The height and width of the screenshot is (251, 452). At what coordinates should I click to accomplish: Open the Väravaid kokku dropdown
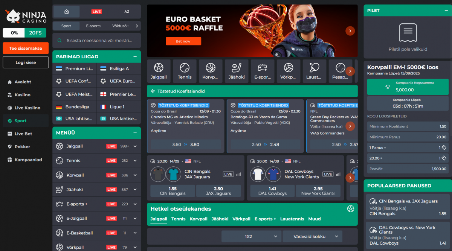coord(312,236)
